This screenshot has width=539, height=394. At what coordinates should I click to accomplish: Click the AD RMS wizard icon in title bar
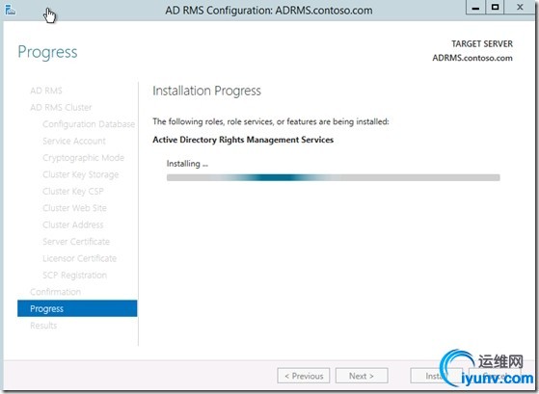(x=10, y=10)
